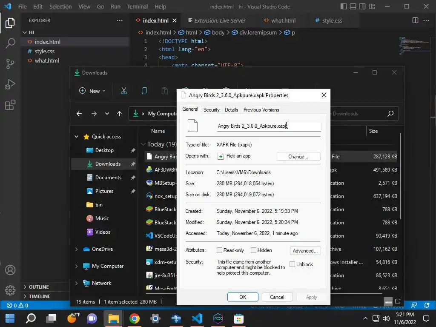Open the File menu in VS Code
This screenshot has width=436, height=327.
(22, 6)
